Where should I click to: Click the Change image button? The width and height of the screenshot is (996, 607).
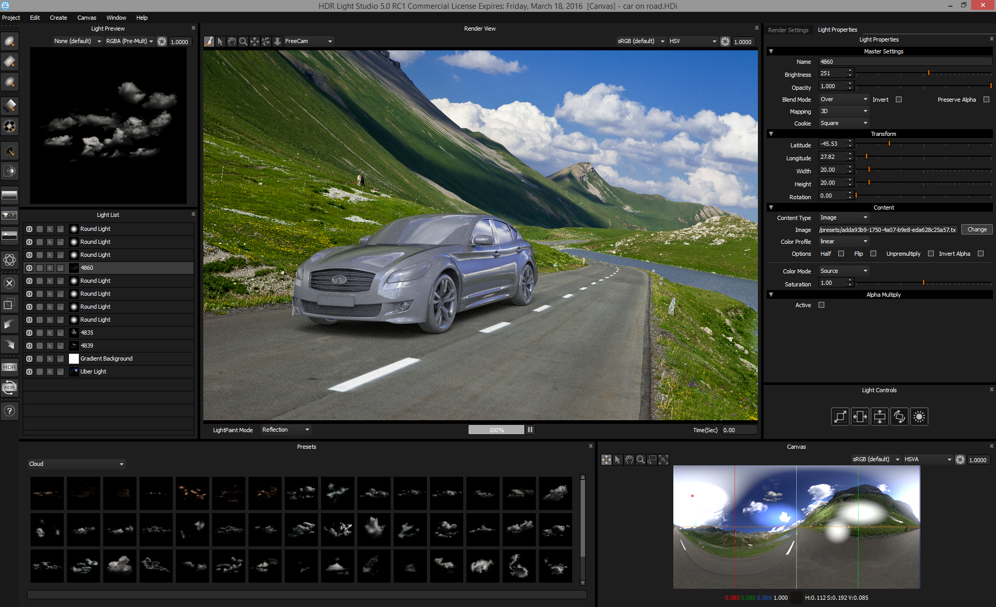tap(976, 229)
